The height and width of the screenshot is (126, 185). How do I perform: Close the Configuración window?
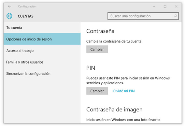[176, 6]
